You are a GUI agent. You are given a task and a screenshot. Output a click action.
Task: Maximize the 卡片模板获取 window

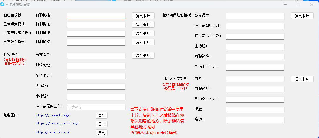pyautogui.click(x=298, y=4)
